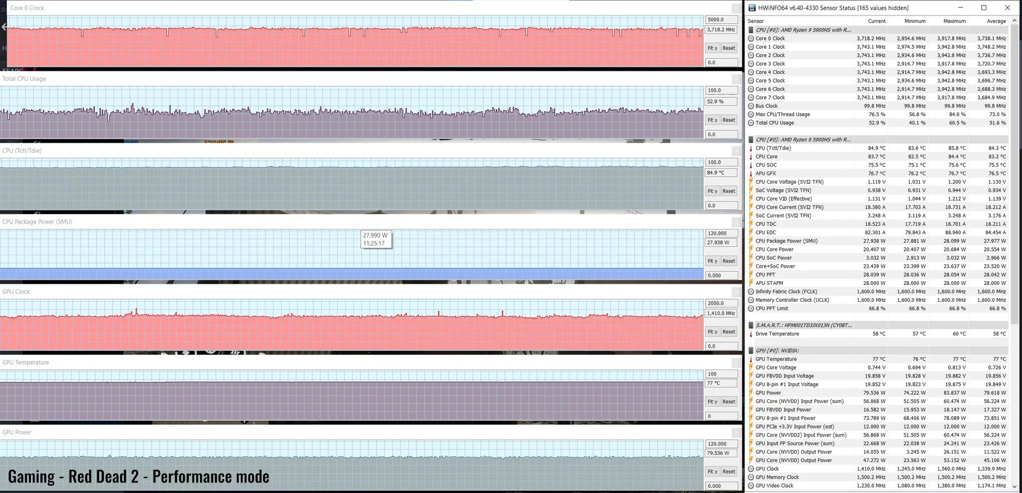Reset the CPU (Tctl/Tdie) graph
Screen dimensions: 1022x493
point(729,191)
